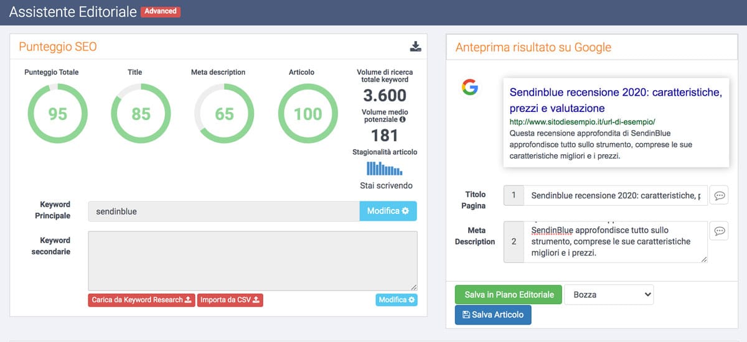The width and height of the screenshot is (747, 342).
Task: Click Salva in Piano Editoriale
Action: 509,295
